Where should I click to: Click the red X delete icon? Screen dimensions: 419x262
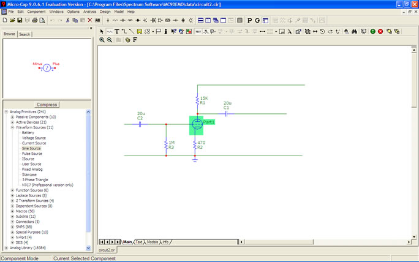point(89,20)
